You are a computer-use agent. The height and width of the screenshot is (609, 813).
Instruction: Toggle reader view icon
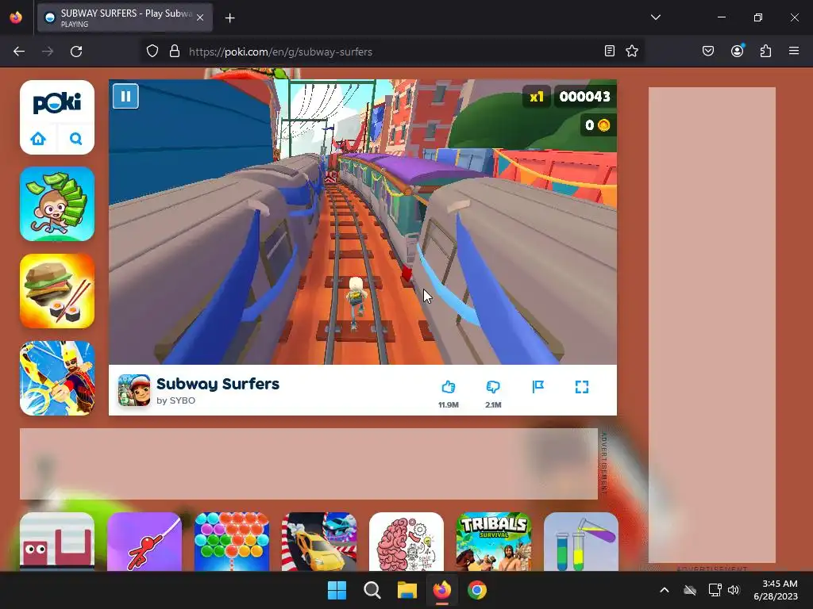pos(610,51)
